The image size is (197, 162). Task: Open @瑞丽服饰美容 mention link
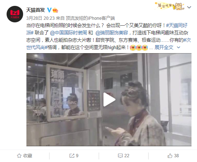tap(112, 33)
